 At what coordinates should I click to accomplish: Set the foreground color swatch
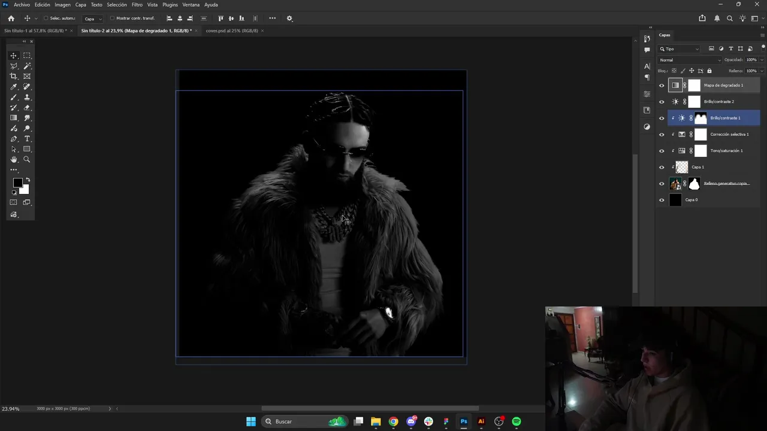(17, 183)
